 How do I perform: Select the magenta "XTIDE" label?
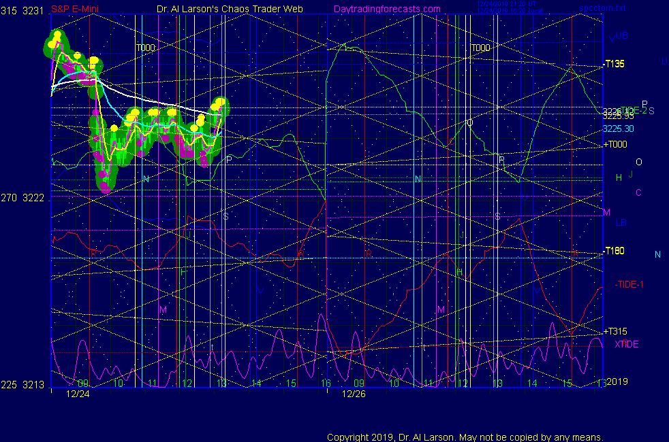[627, 344]
